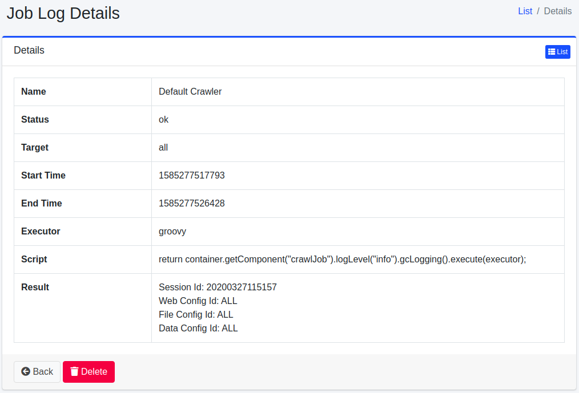579x393 pixels.
Task: Click the ok status value
Action: point(164,120)
